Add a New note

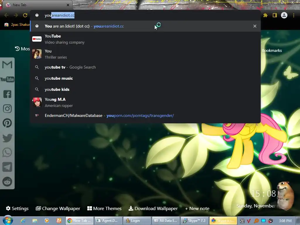tap(197, 208)
